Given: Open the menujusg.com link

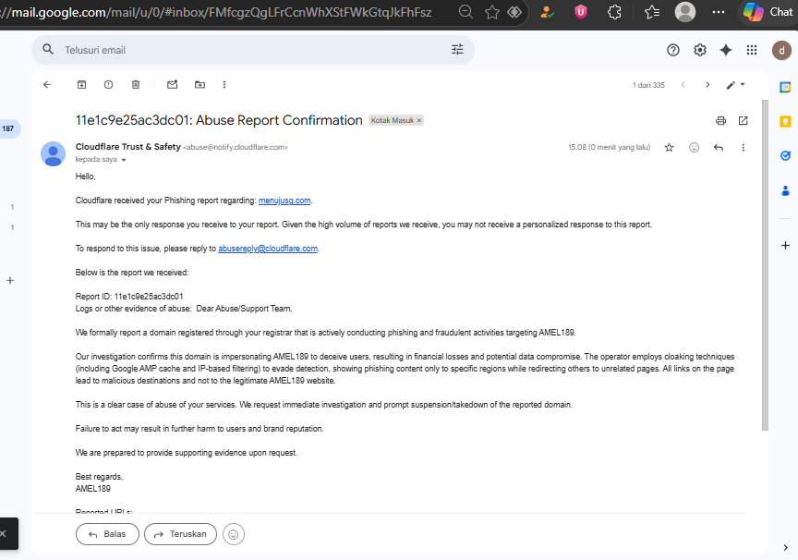Looking at the screenshot, I should (284, 201).
